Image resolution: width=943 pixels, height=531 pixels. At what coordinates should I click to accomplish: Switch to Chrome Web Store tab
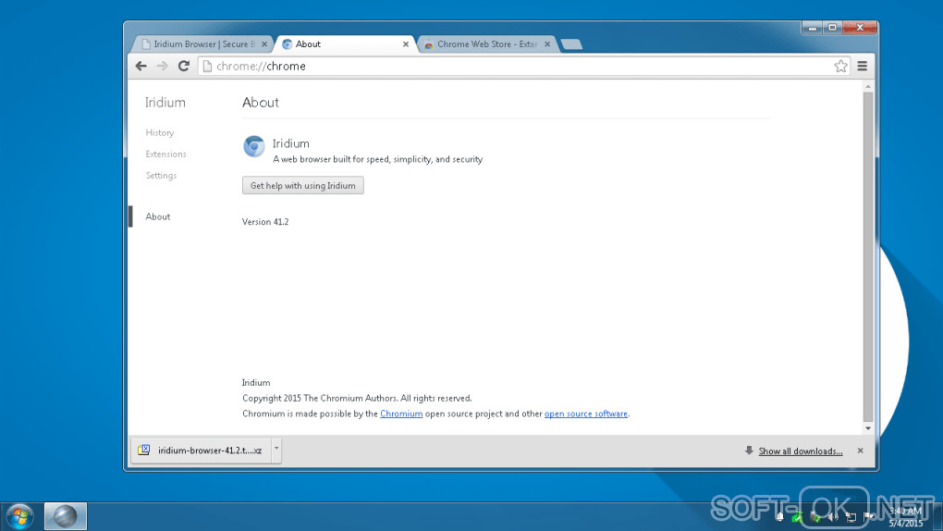click(487, 44)
